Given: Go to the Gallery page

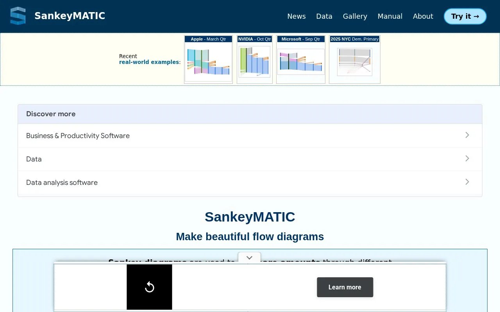Looking at the screenshot, I should (355, 16).
